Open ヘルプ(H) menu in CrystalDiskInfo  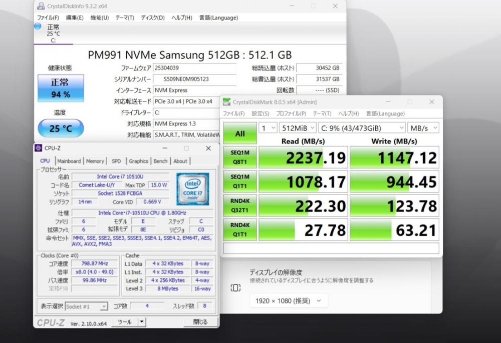coord(182,18)
